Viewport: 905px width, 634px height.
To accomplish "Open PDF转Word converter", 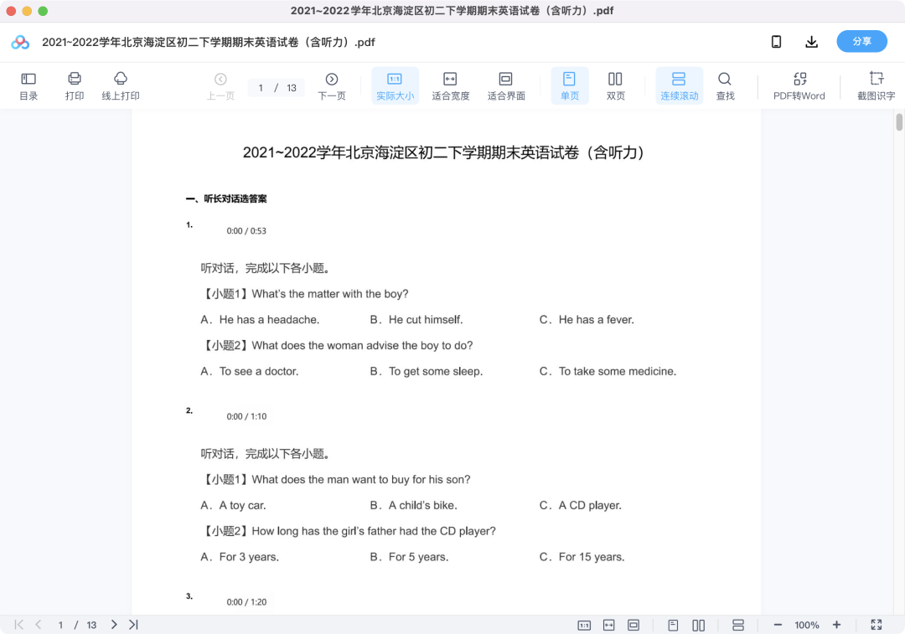I will pos(799,86).
